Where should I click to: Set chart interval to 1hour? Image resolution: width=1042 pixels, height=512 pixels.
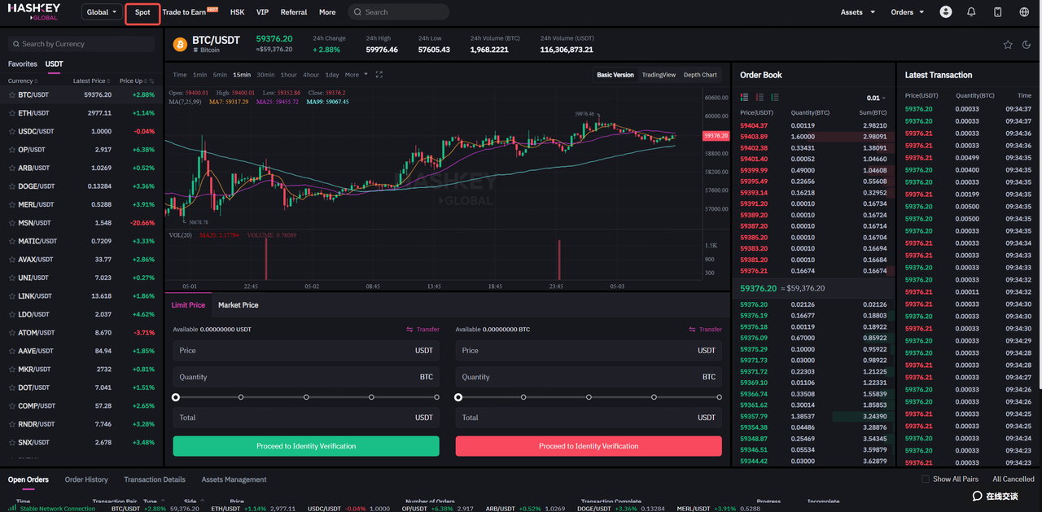[288, 75]
